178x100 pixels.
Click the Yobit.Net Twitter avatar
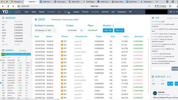tap(155, 93)
